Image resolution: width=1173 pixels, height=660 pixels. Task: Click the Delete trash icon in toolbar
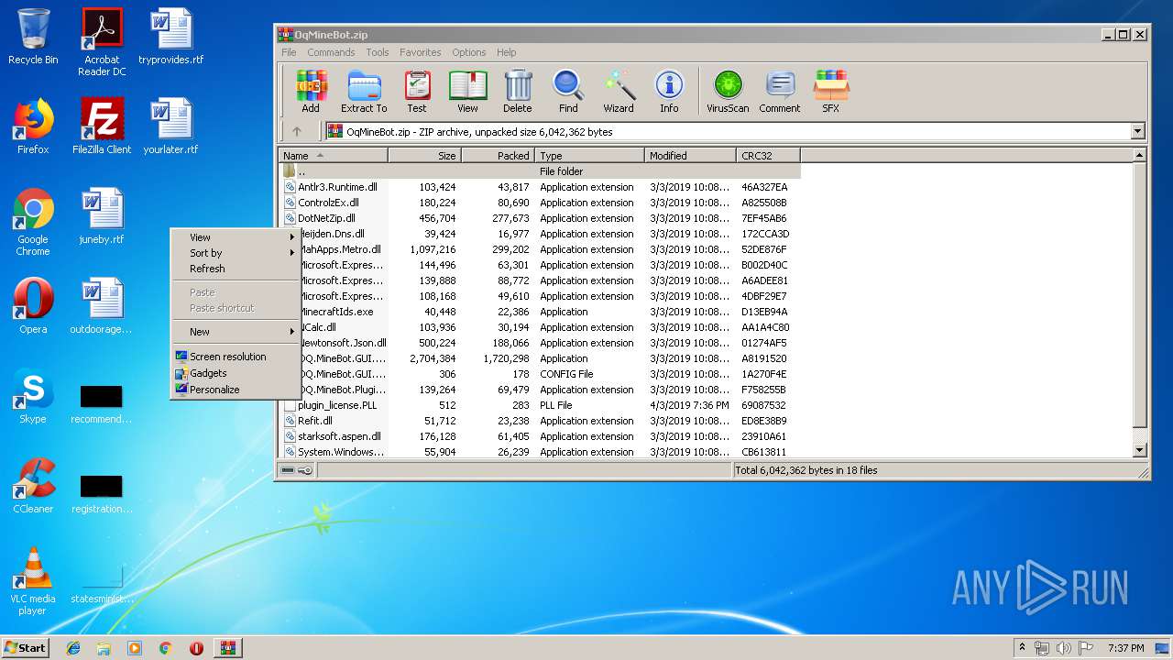pos(518,92)
